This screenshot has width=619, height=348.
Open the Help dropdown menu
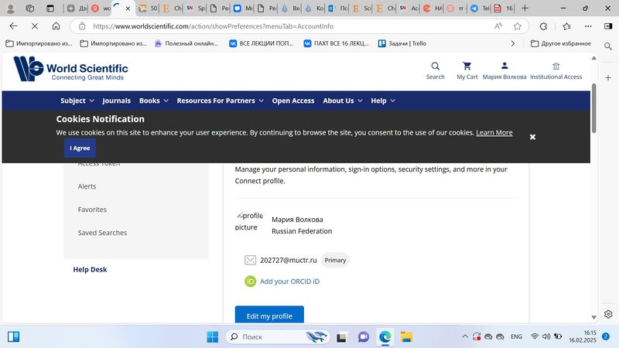(x=382, y=101)
